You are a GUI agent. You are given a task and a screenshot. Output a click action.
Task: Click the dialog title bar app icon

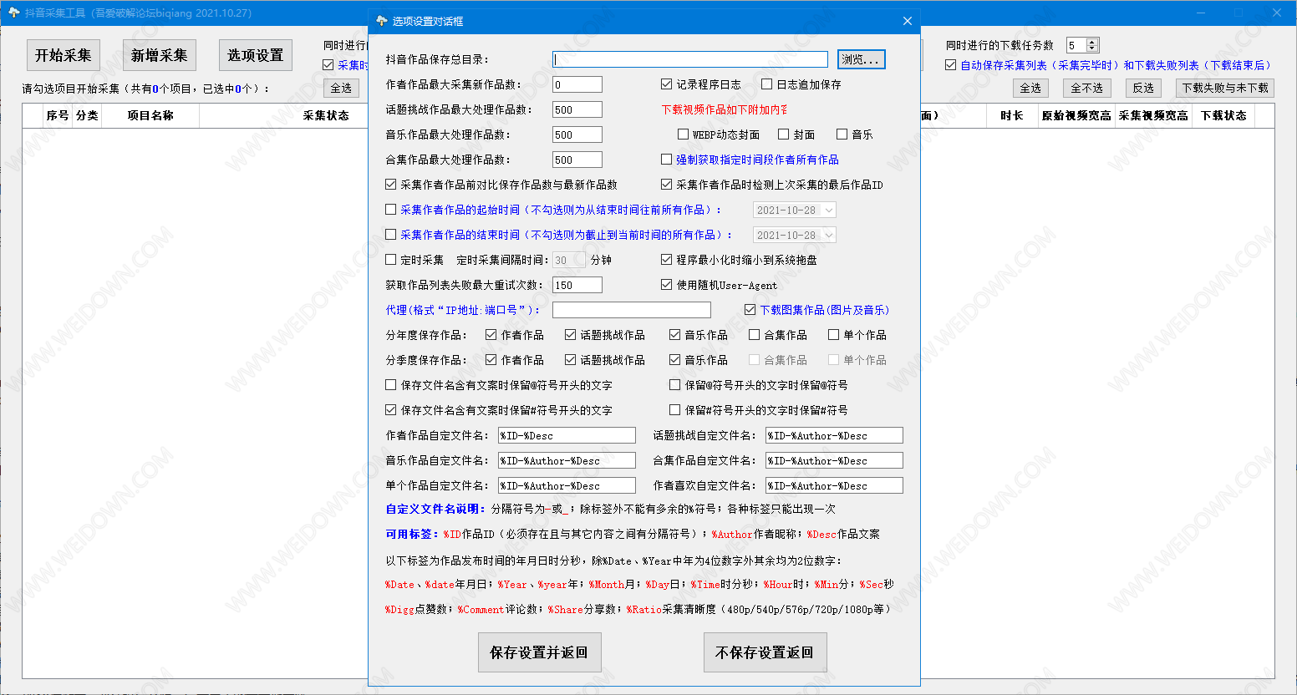point(382,21)
